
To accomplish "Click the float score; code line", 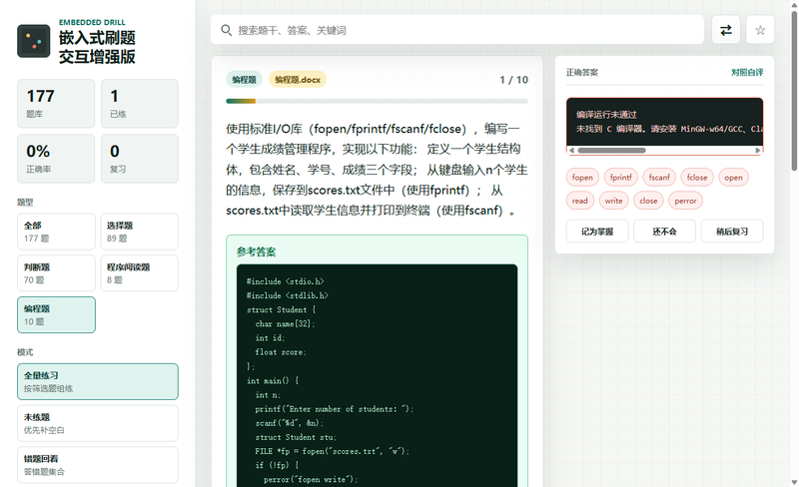I will click(x=281, y=352).
